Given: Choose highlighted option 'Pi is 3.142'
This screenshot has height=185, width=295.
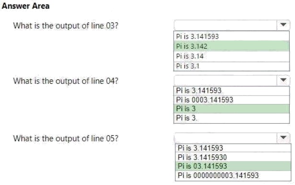Looking at the screenshot, I should (x=231, y=46).
